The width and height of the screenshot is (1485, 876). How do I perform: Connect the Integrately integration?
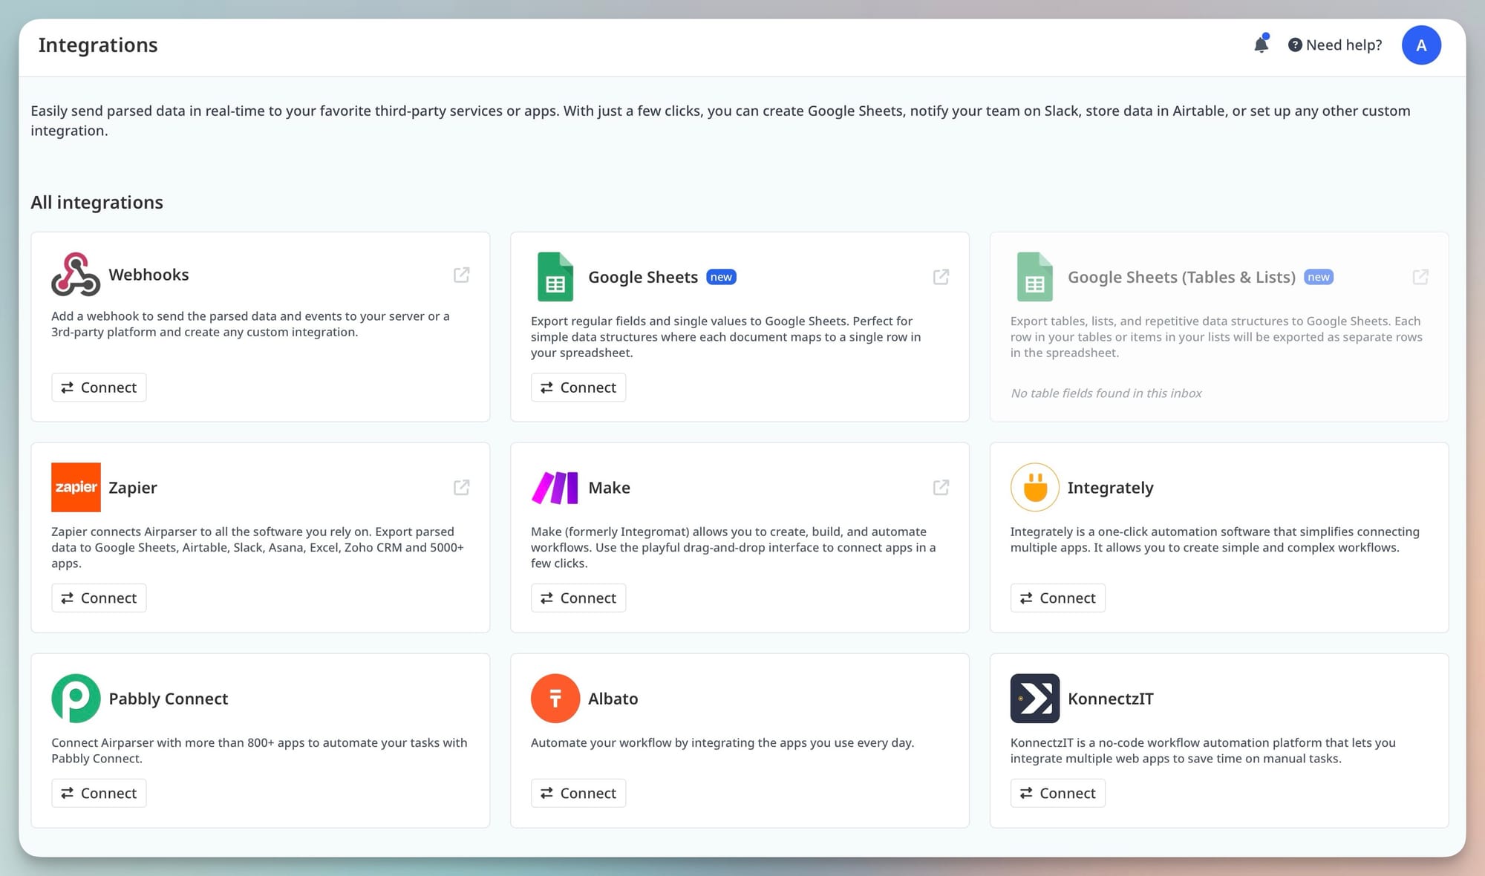click(1057, 598)
